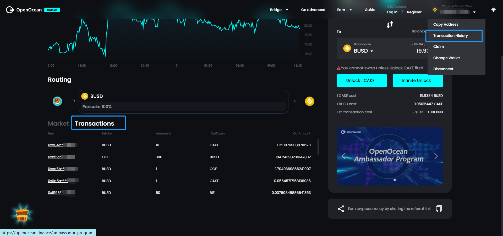Click the Hash column header
The width and height of the screenshot is (503, 236).
click(52, 133)
